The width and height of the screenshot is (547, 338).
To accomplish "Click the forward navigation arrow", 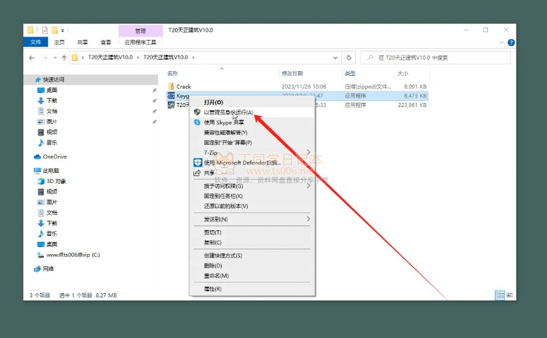I will tap(45, 58).
